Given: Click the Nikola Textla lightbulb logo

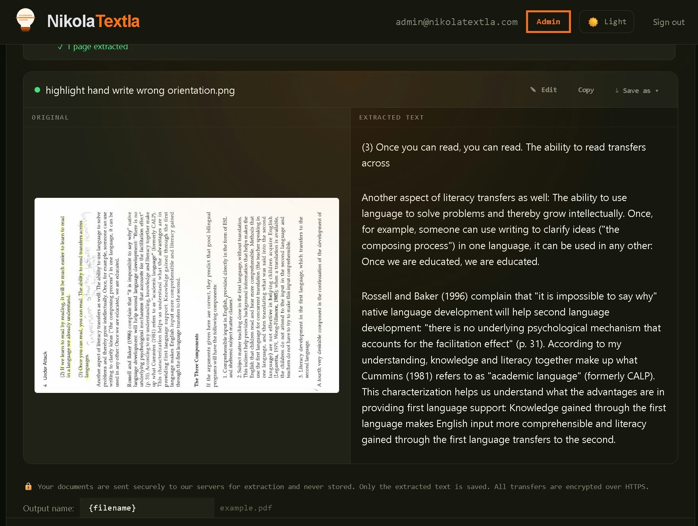Looking at the screenshot, I should point(25,19).
